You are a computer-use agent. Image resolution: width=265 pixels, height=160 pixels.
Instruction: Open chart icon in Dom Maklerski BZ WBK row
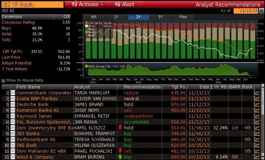[257, 151]
